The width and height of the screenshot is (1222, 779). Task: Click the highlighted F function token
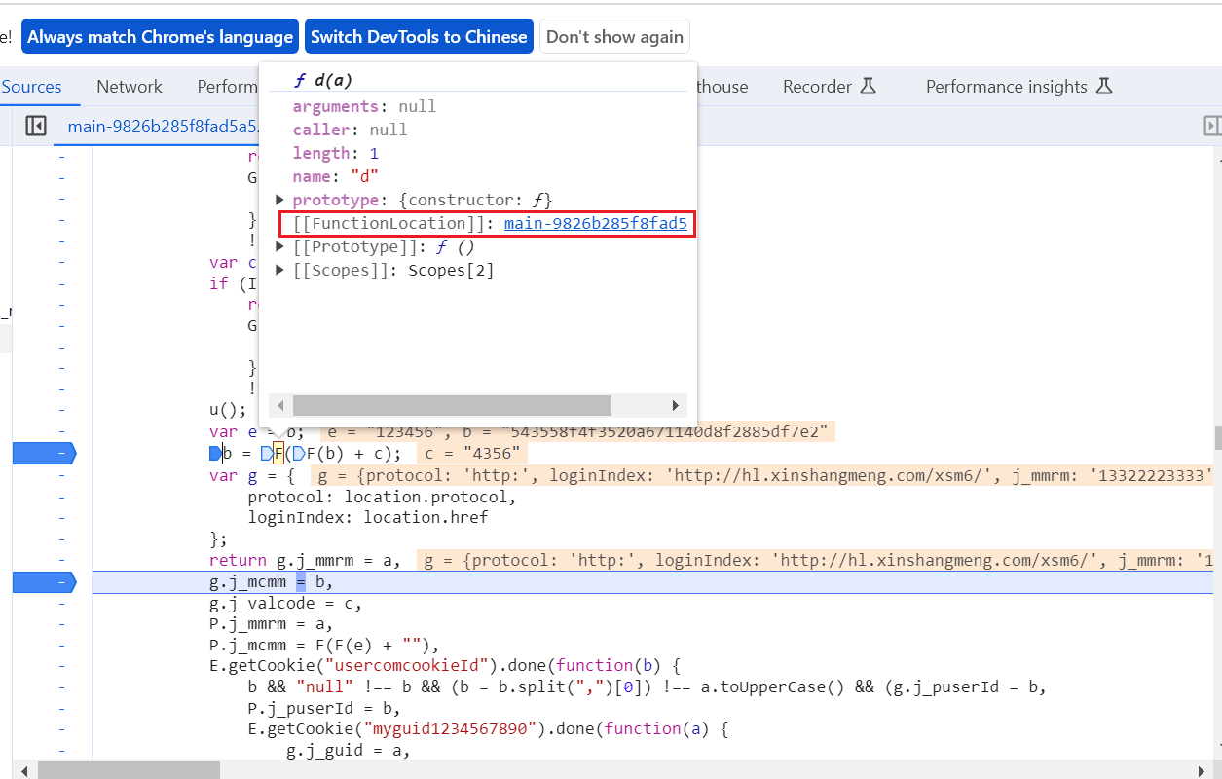[x=278, y=454]
